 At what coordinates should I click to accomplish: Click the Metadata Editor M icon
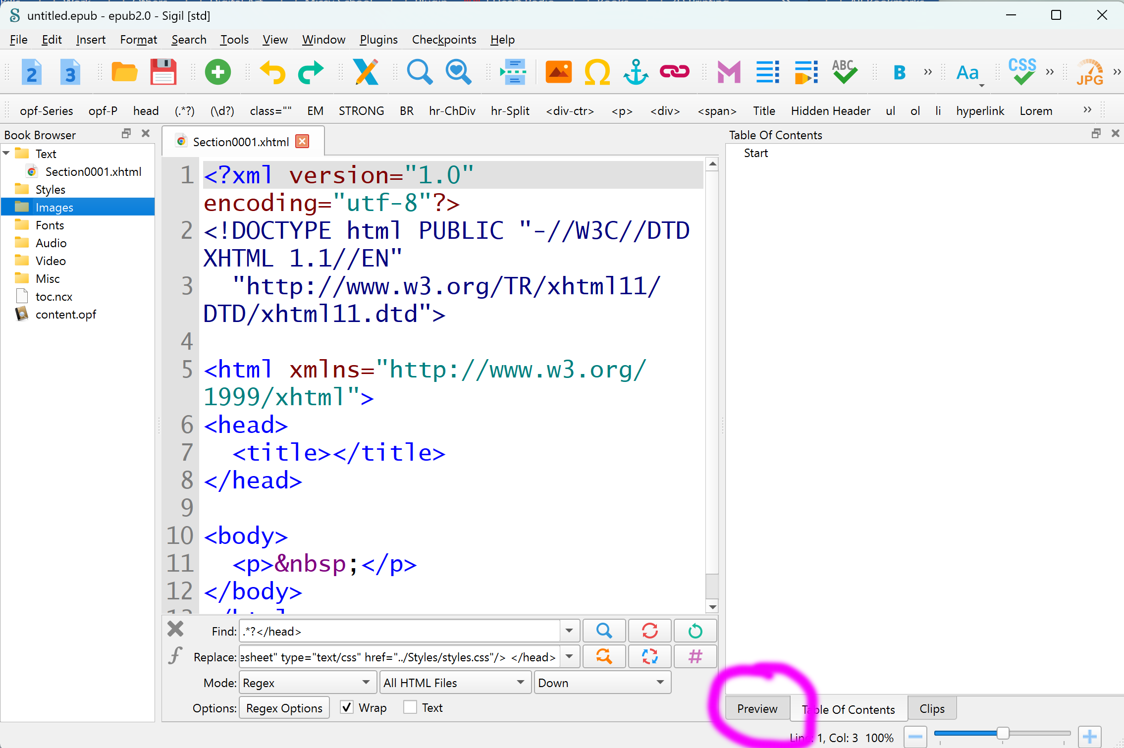pos(729,72)
